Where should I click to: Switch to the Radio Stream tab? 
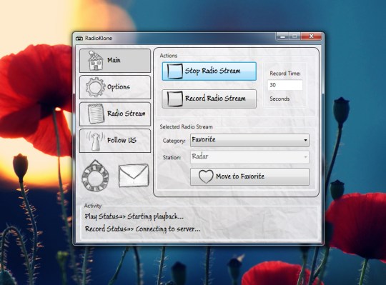pyautogui.click(x=115, y=114)
